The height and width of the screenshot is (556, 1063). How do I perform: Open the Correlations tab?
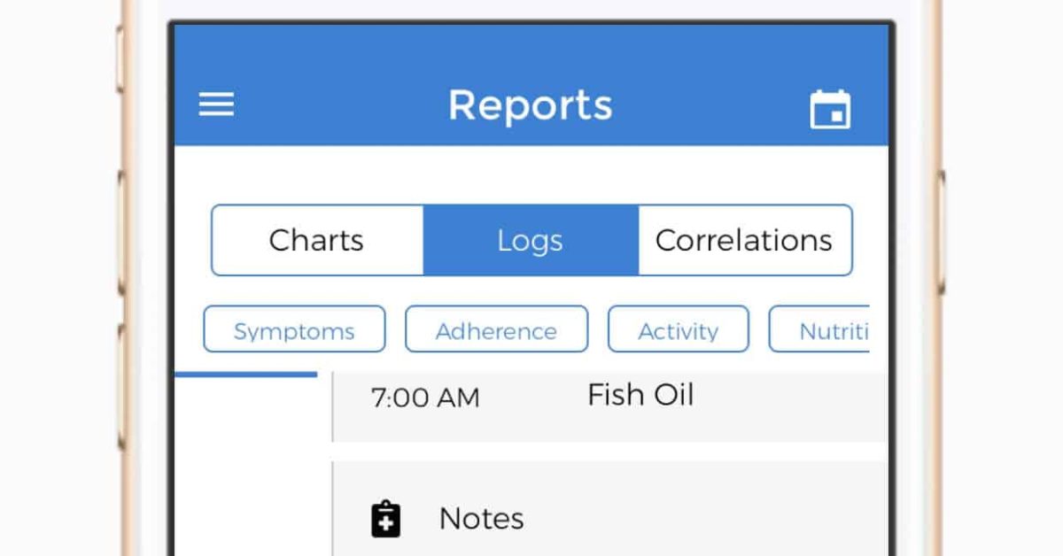[x=744, y=240]
